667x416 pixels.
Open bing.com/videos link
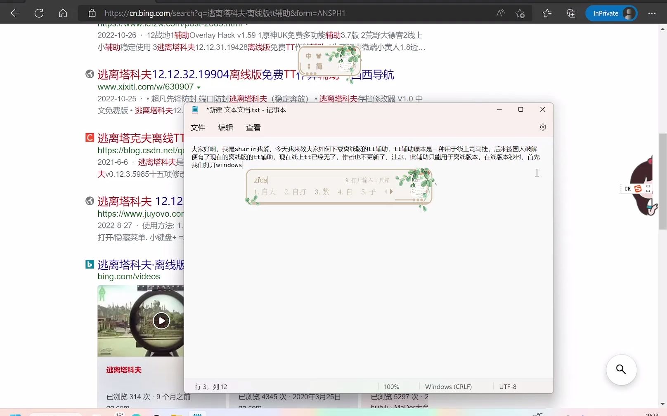129,277
